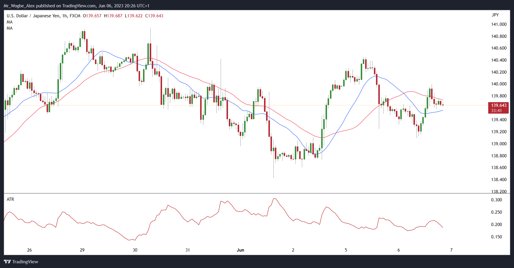The height and width of the screenshot is (268, 514).
Task: Click the ATR indicator label
Action: 10,199
